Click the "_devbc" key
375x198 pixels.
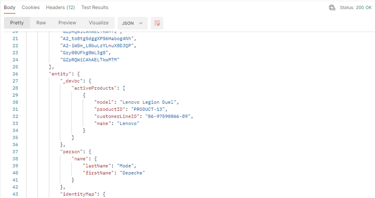[x=71, y=81]
